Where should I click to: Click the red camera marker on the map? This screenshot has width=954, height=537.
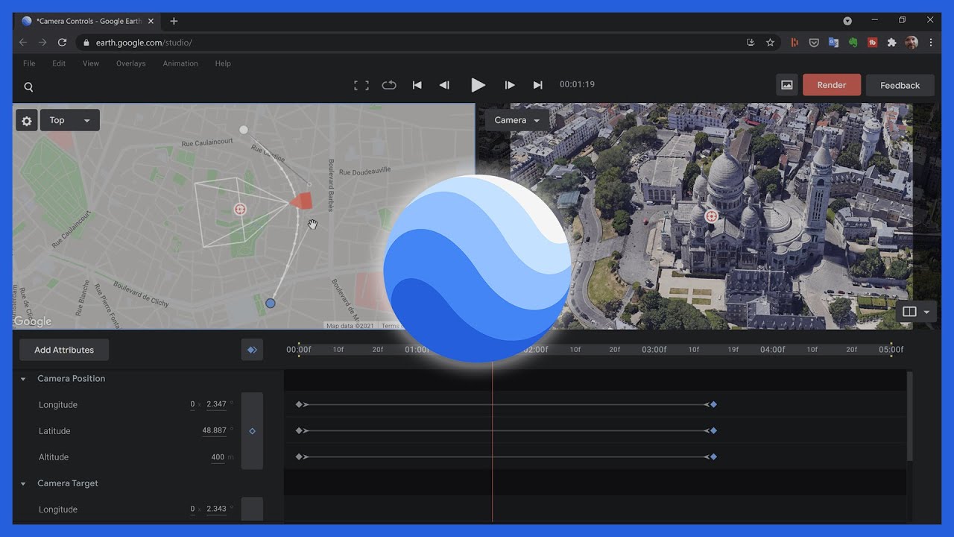pos(301,201)
